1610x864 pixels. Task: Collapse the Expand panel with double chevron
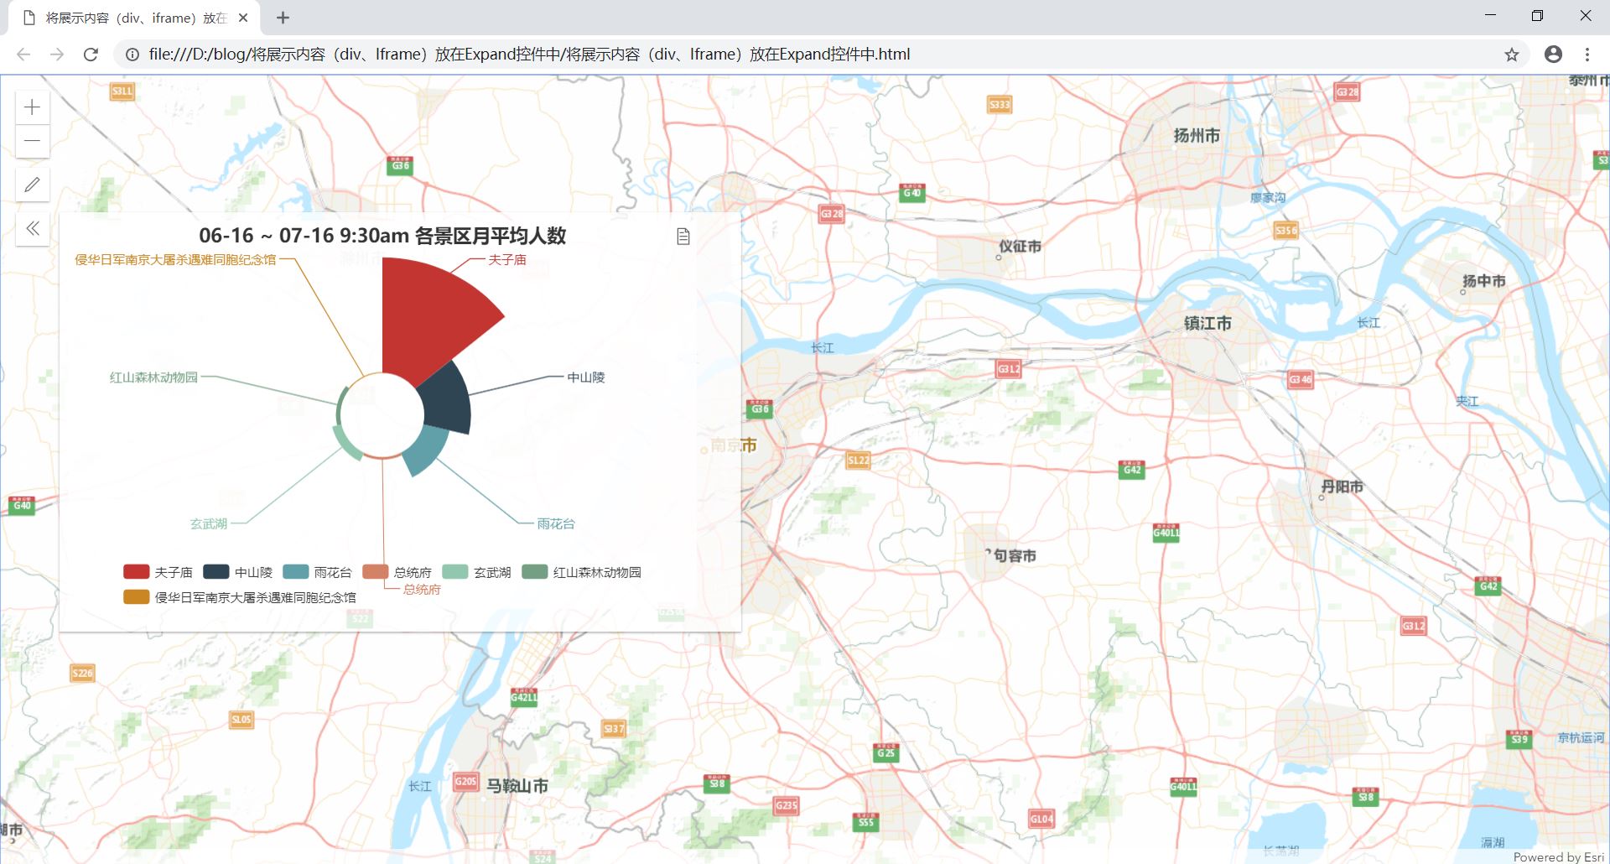click(x=33, y=228)
